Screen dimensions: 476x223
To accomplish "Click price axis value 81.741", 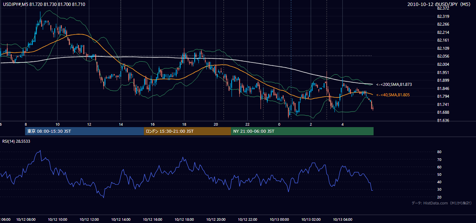I will pyautogui.click(x=443, y=104).
